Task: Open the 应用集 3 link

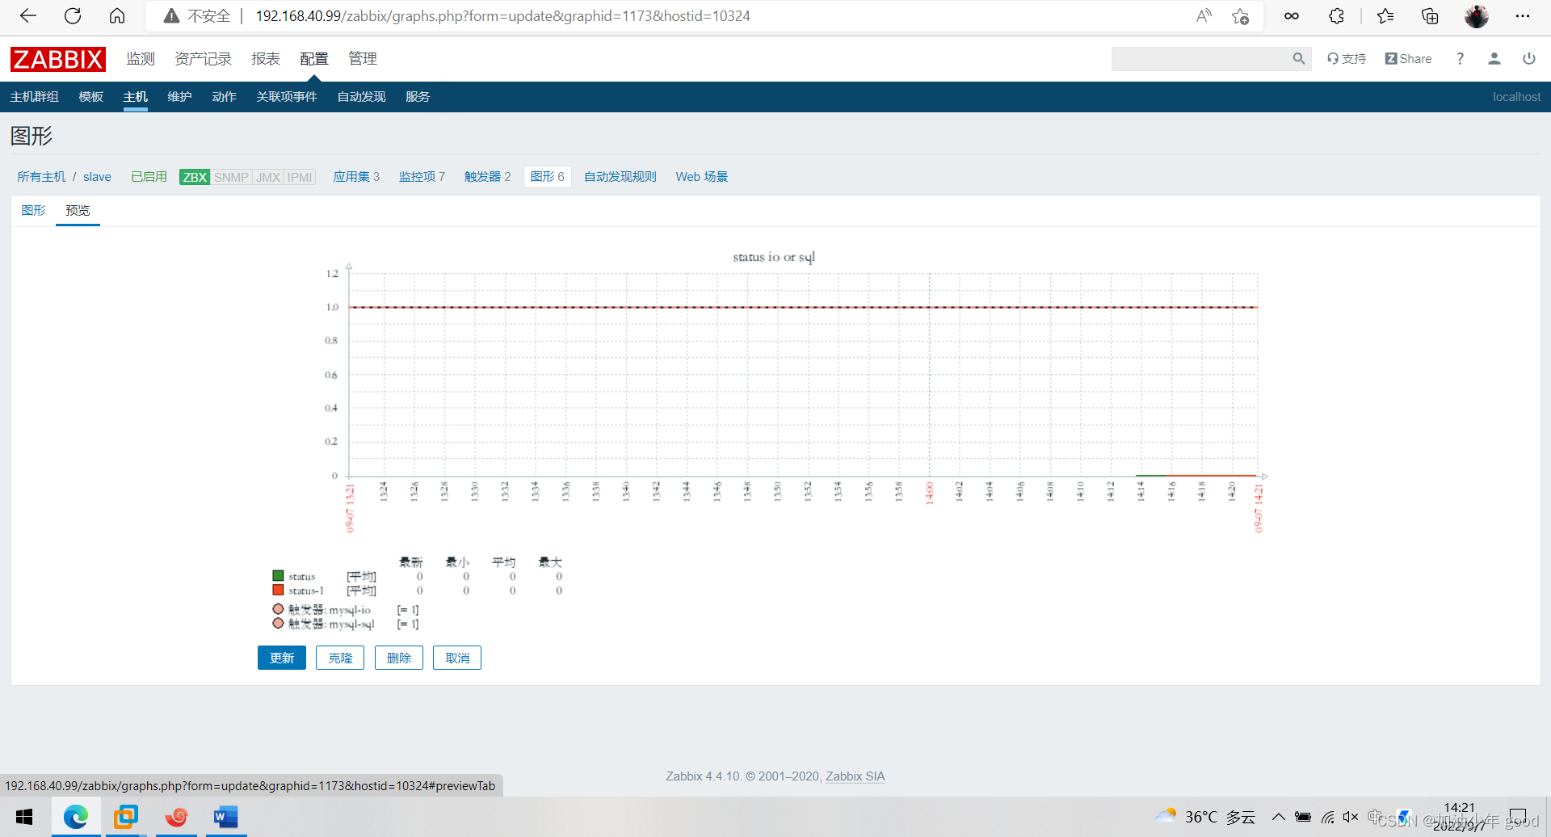Action: [356, 177]
